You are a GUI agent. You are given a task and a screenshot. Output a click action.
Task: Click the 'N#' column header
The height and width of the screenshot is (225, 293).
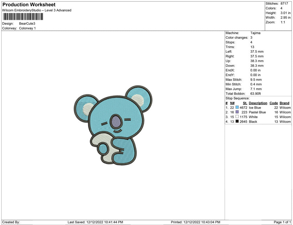pos(232,103)
